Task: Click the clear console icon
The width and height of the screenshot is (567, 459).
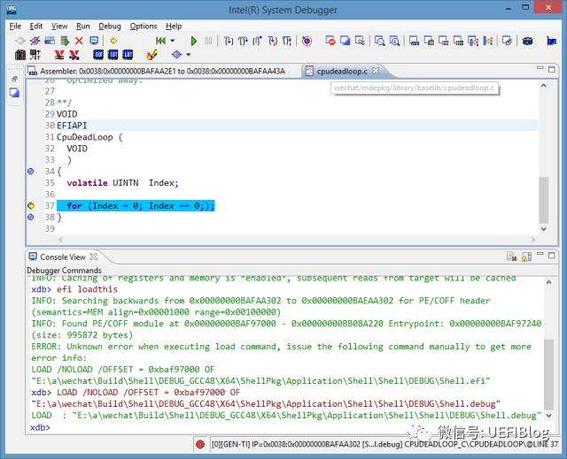Action: coord(511,256)
